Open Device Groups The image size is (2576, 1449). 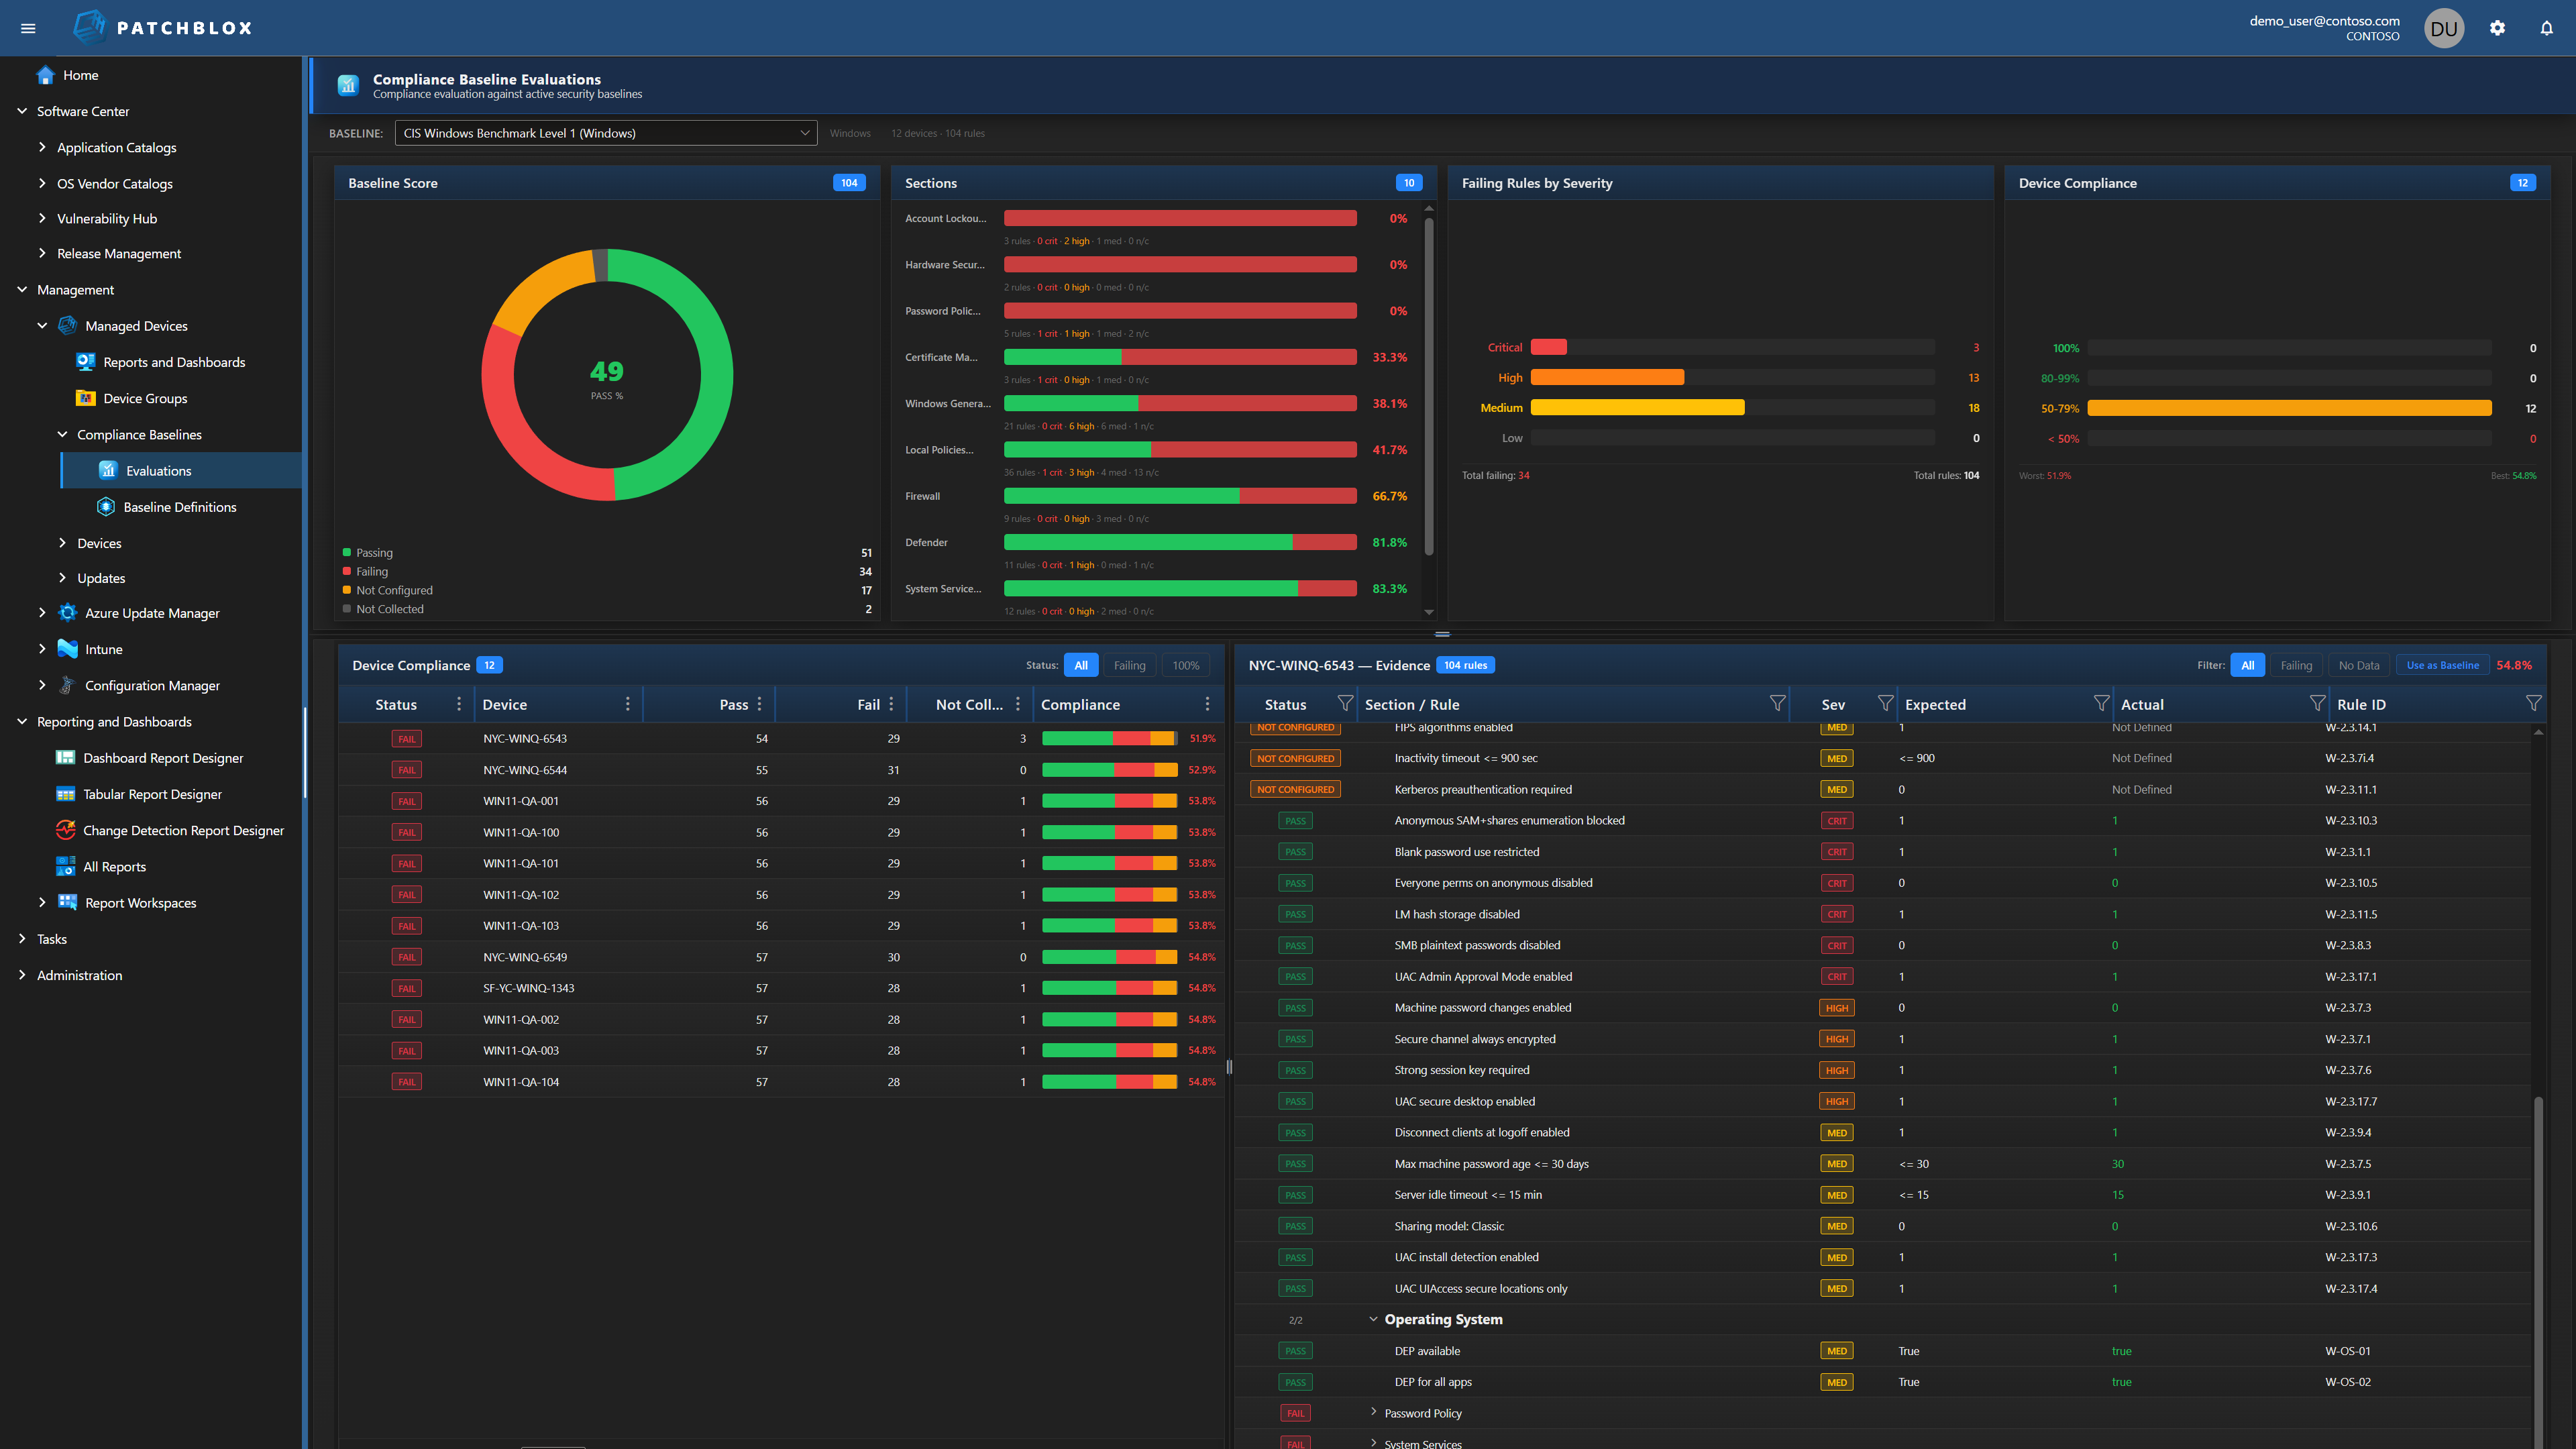pyautogui.click(x=146, y=398)
